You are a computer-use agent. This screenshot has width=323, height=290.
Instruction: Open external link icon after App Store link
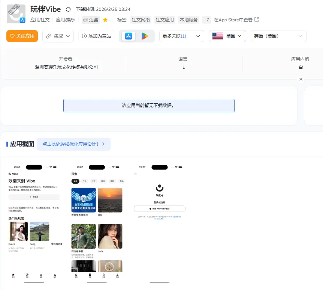[x=257, y=20]
